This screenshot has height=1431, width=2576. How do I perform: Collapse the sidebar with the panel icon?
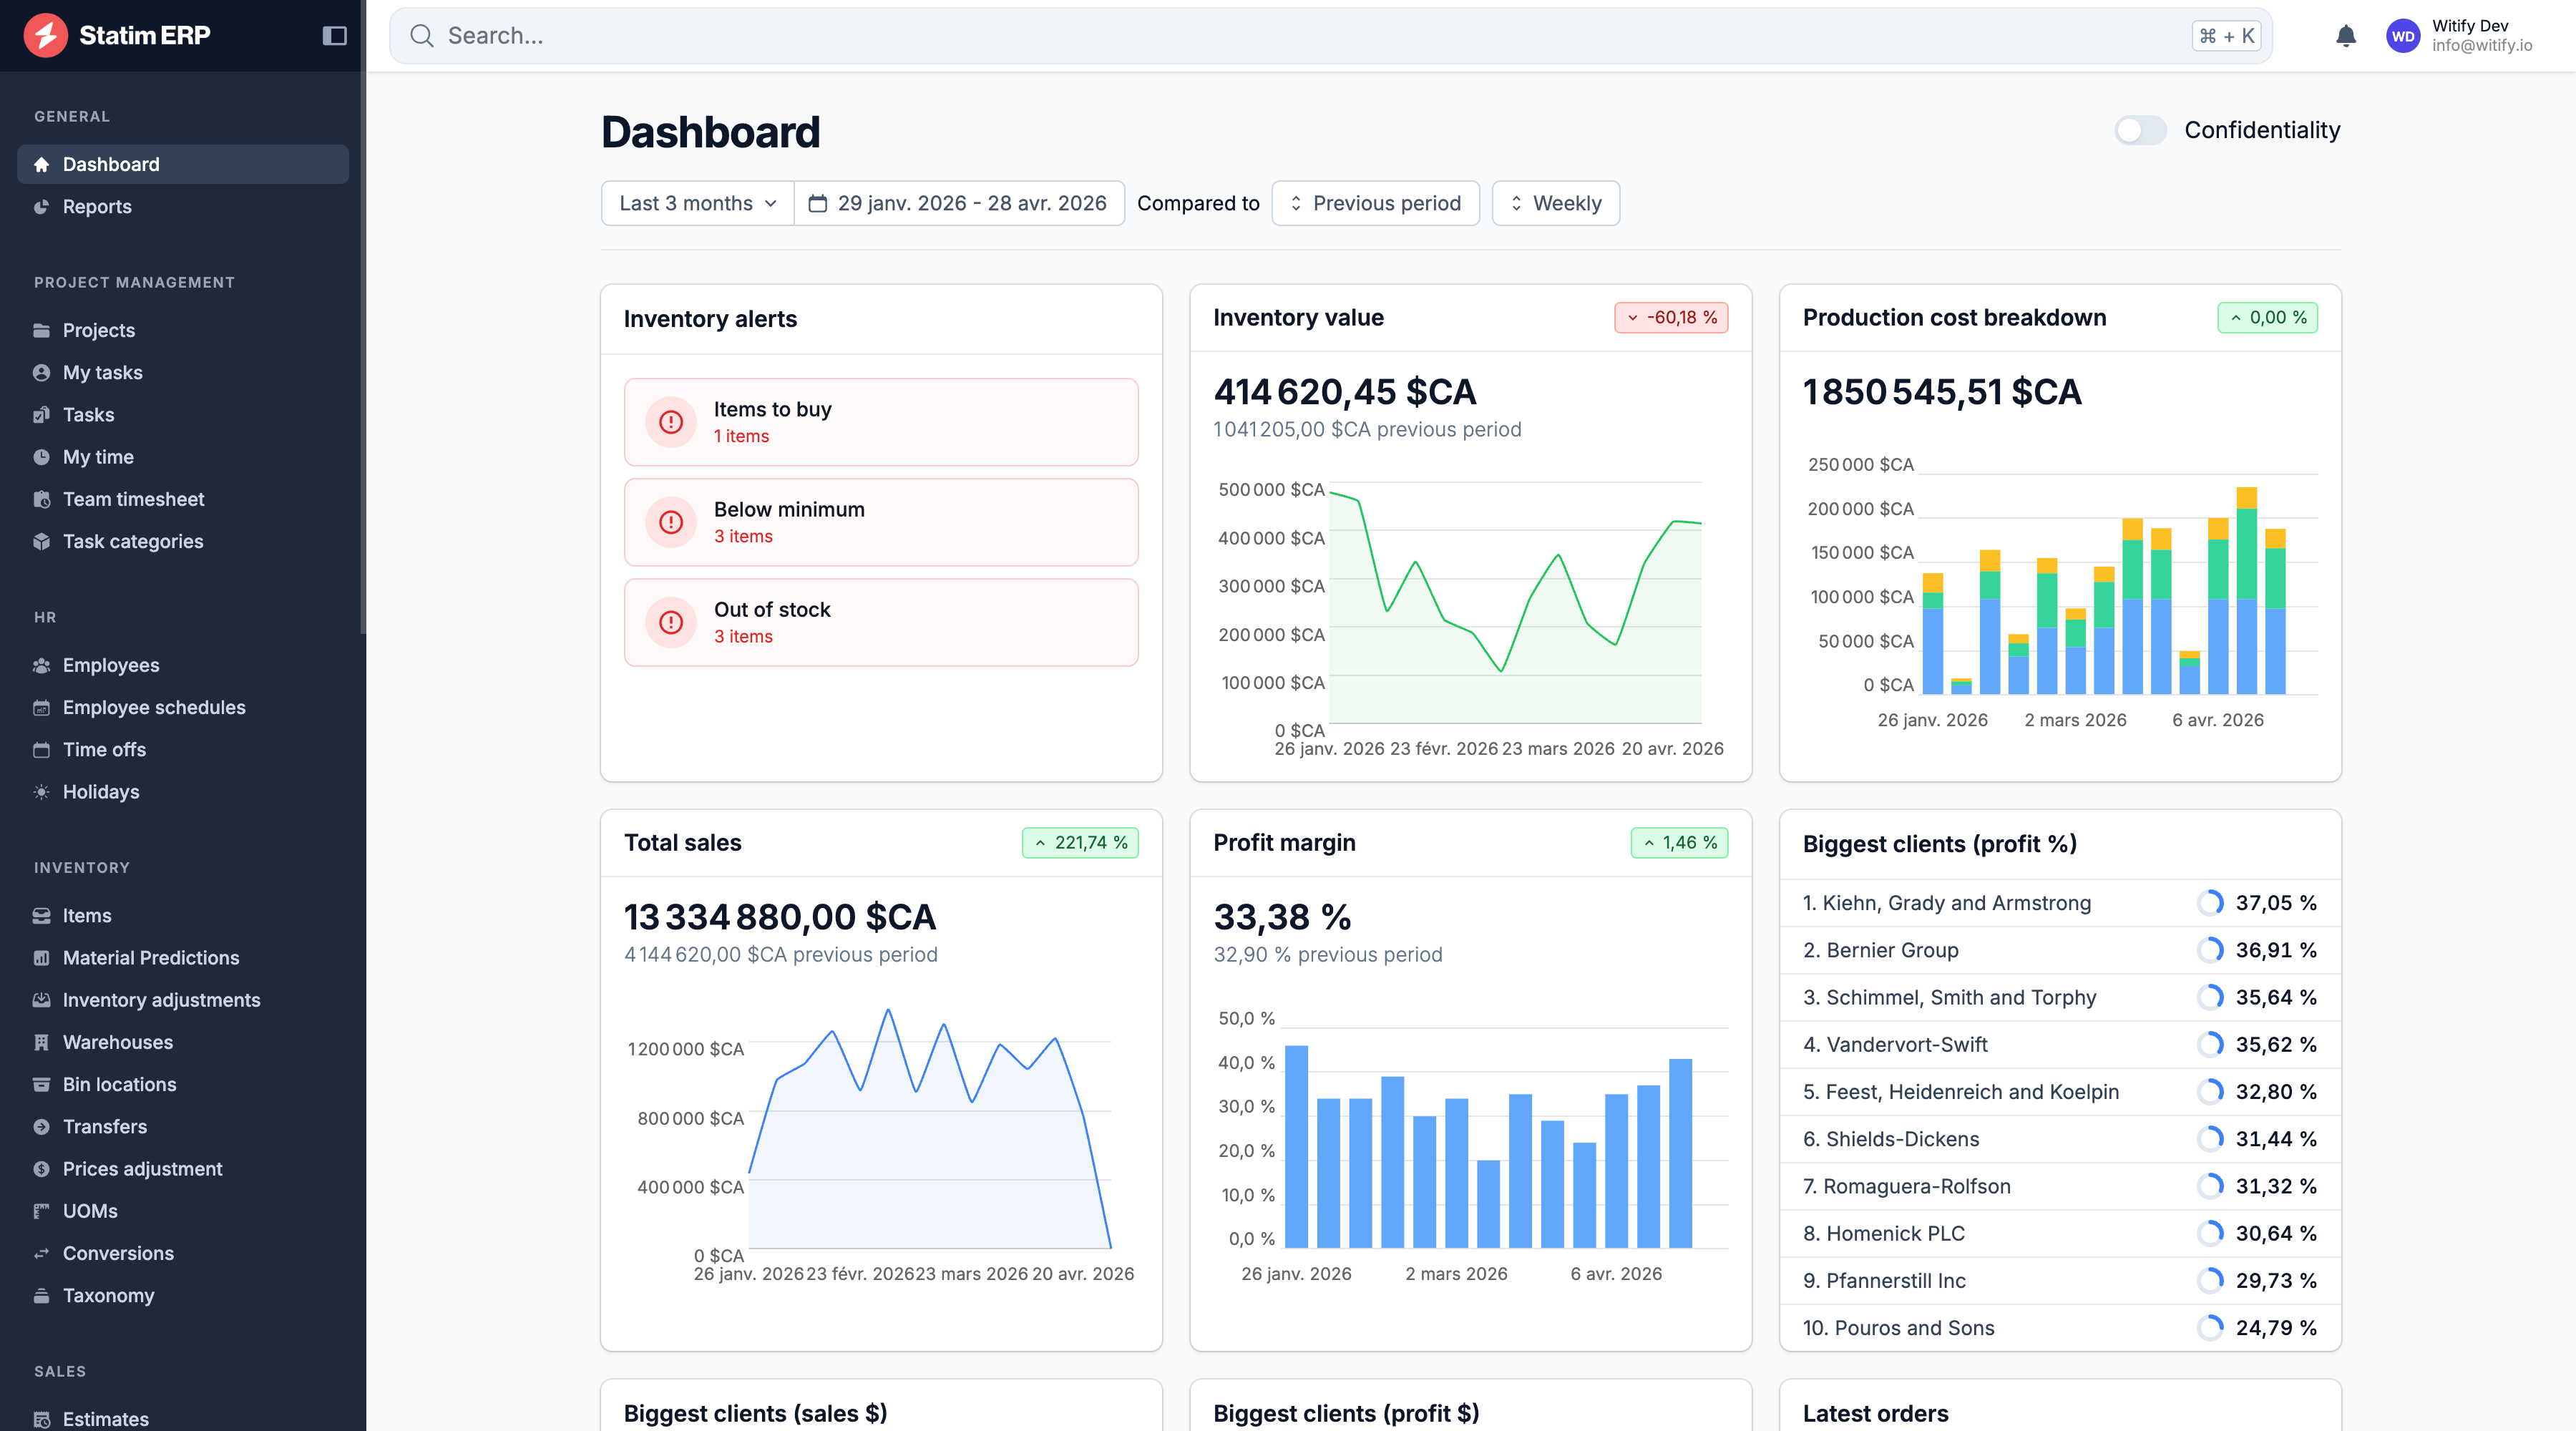click(x=334, y=36)
